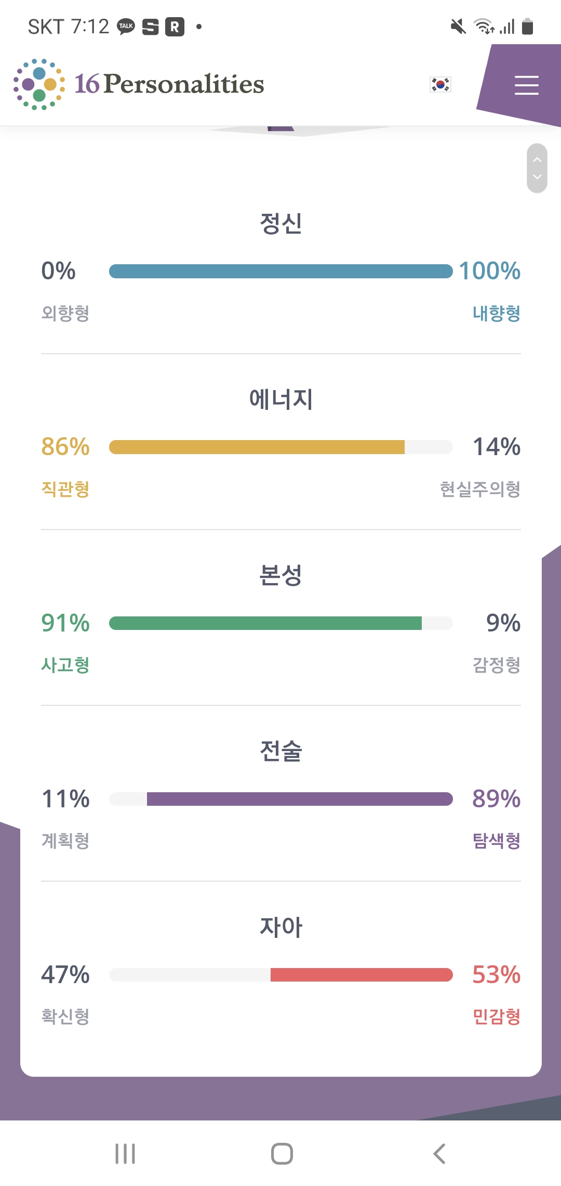Screen dimensions: 561x1186
Task: Select the 직관형 trait label
Action: pyautogui.click(x=65, y=489)
